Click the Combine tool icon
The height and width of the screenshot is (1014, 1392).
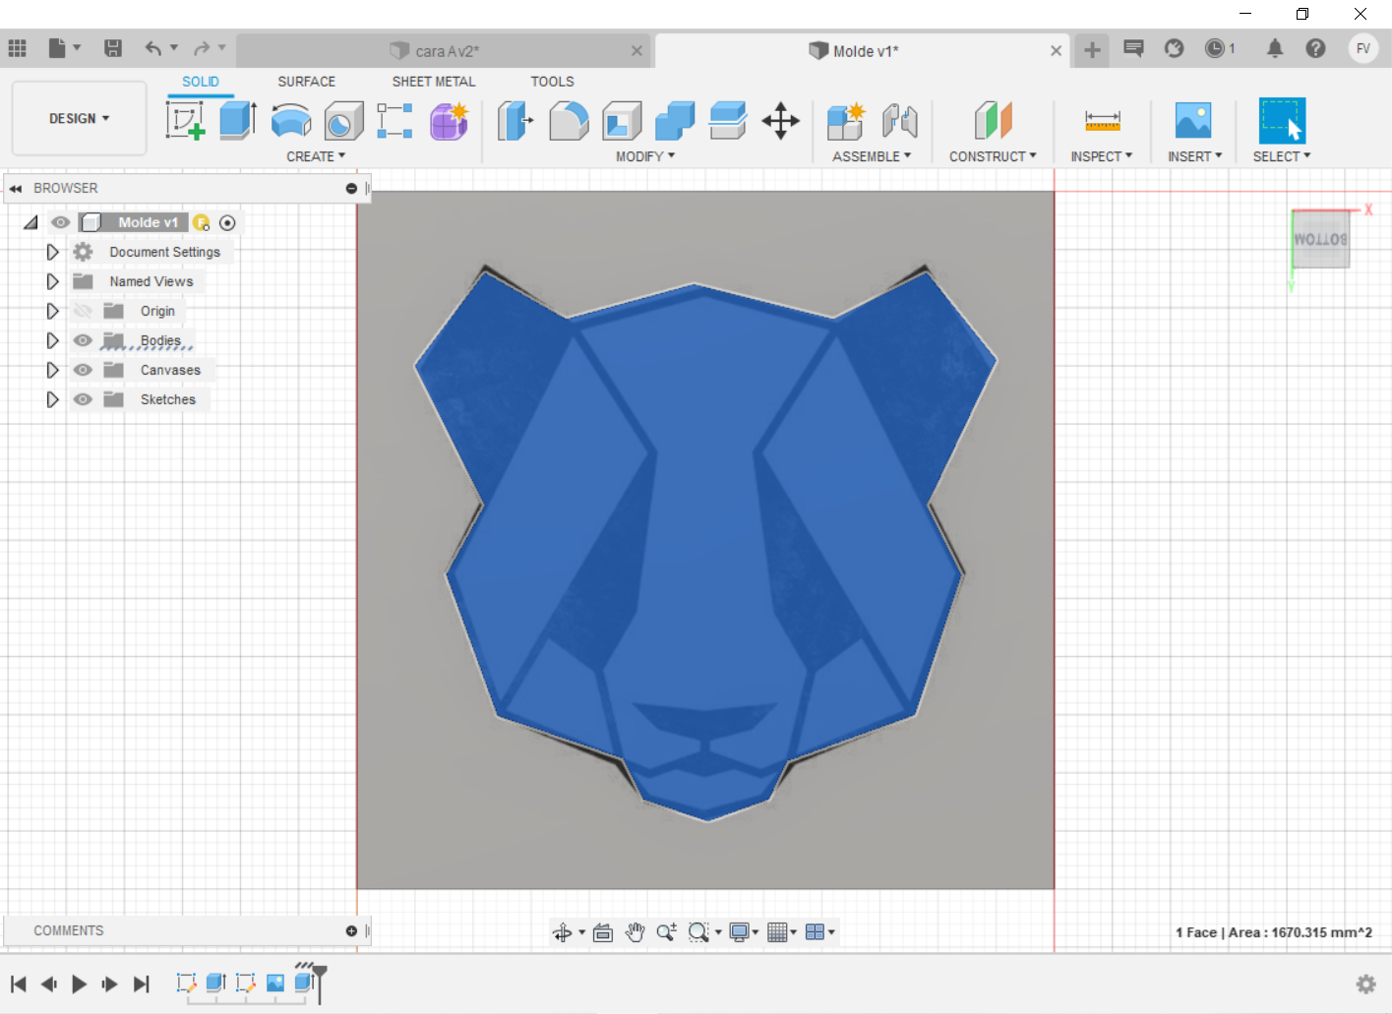tap(675, 121)
